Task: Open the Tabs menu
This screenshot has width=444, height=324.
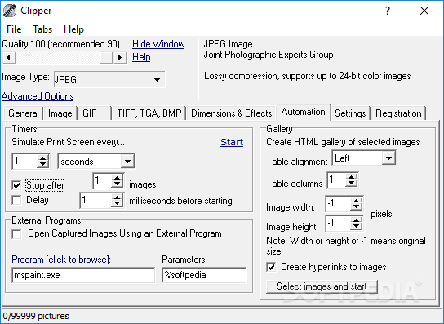Action: point(42,29)
